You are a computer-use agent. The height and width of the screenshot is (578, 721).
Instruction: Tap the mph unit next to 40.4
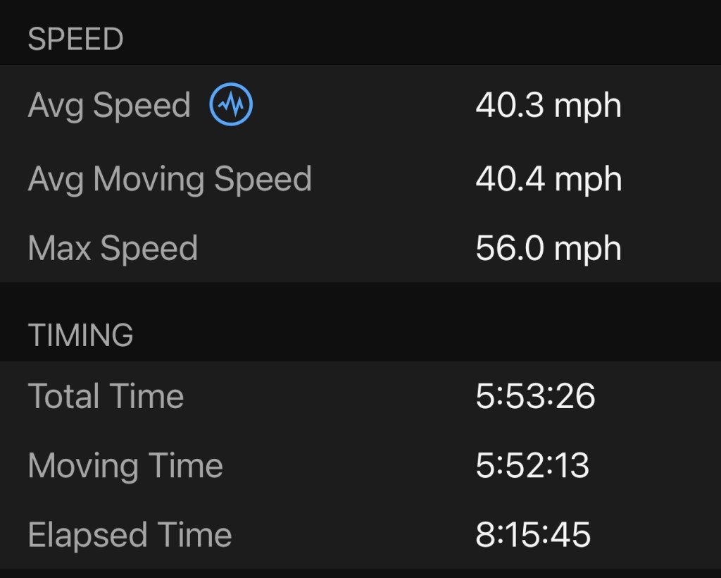coord(587,180)
